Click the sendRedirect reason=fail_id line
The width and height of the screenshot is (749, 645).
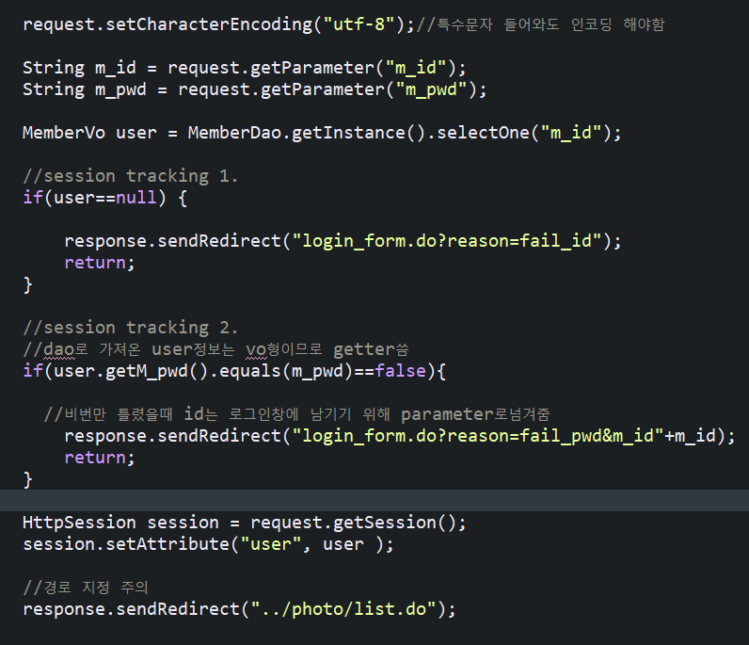[343, 240]
